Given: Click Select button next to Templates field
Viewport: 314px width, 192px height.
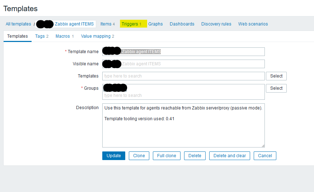Looking at the screenshot, I should 276,76.
